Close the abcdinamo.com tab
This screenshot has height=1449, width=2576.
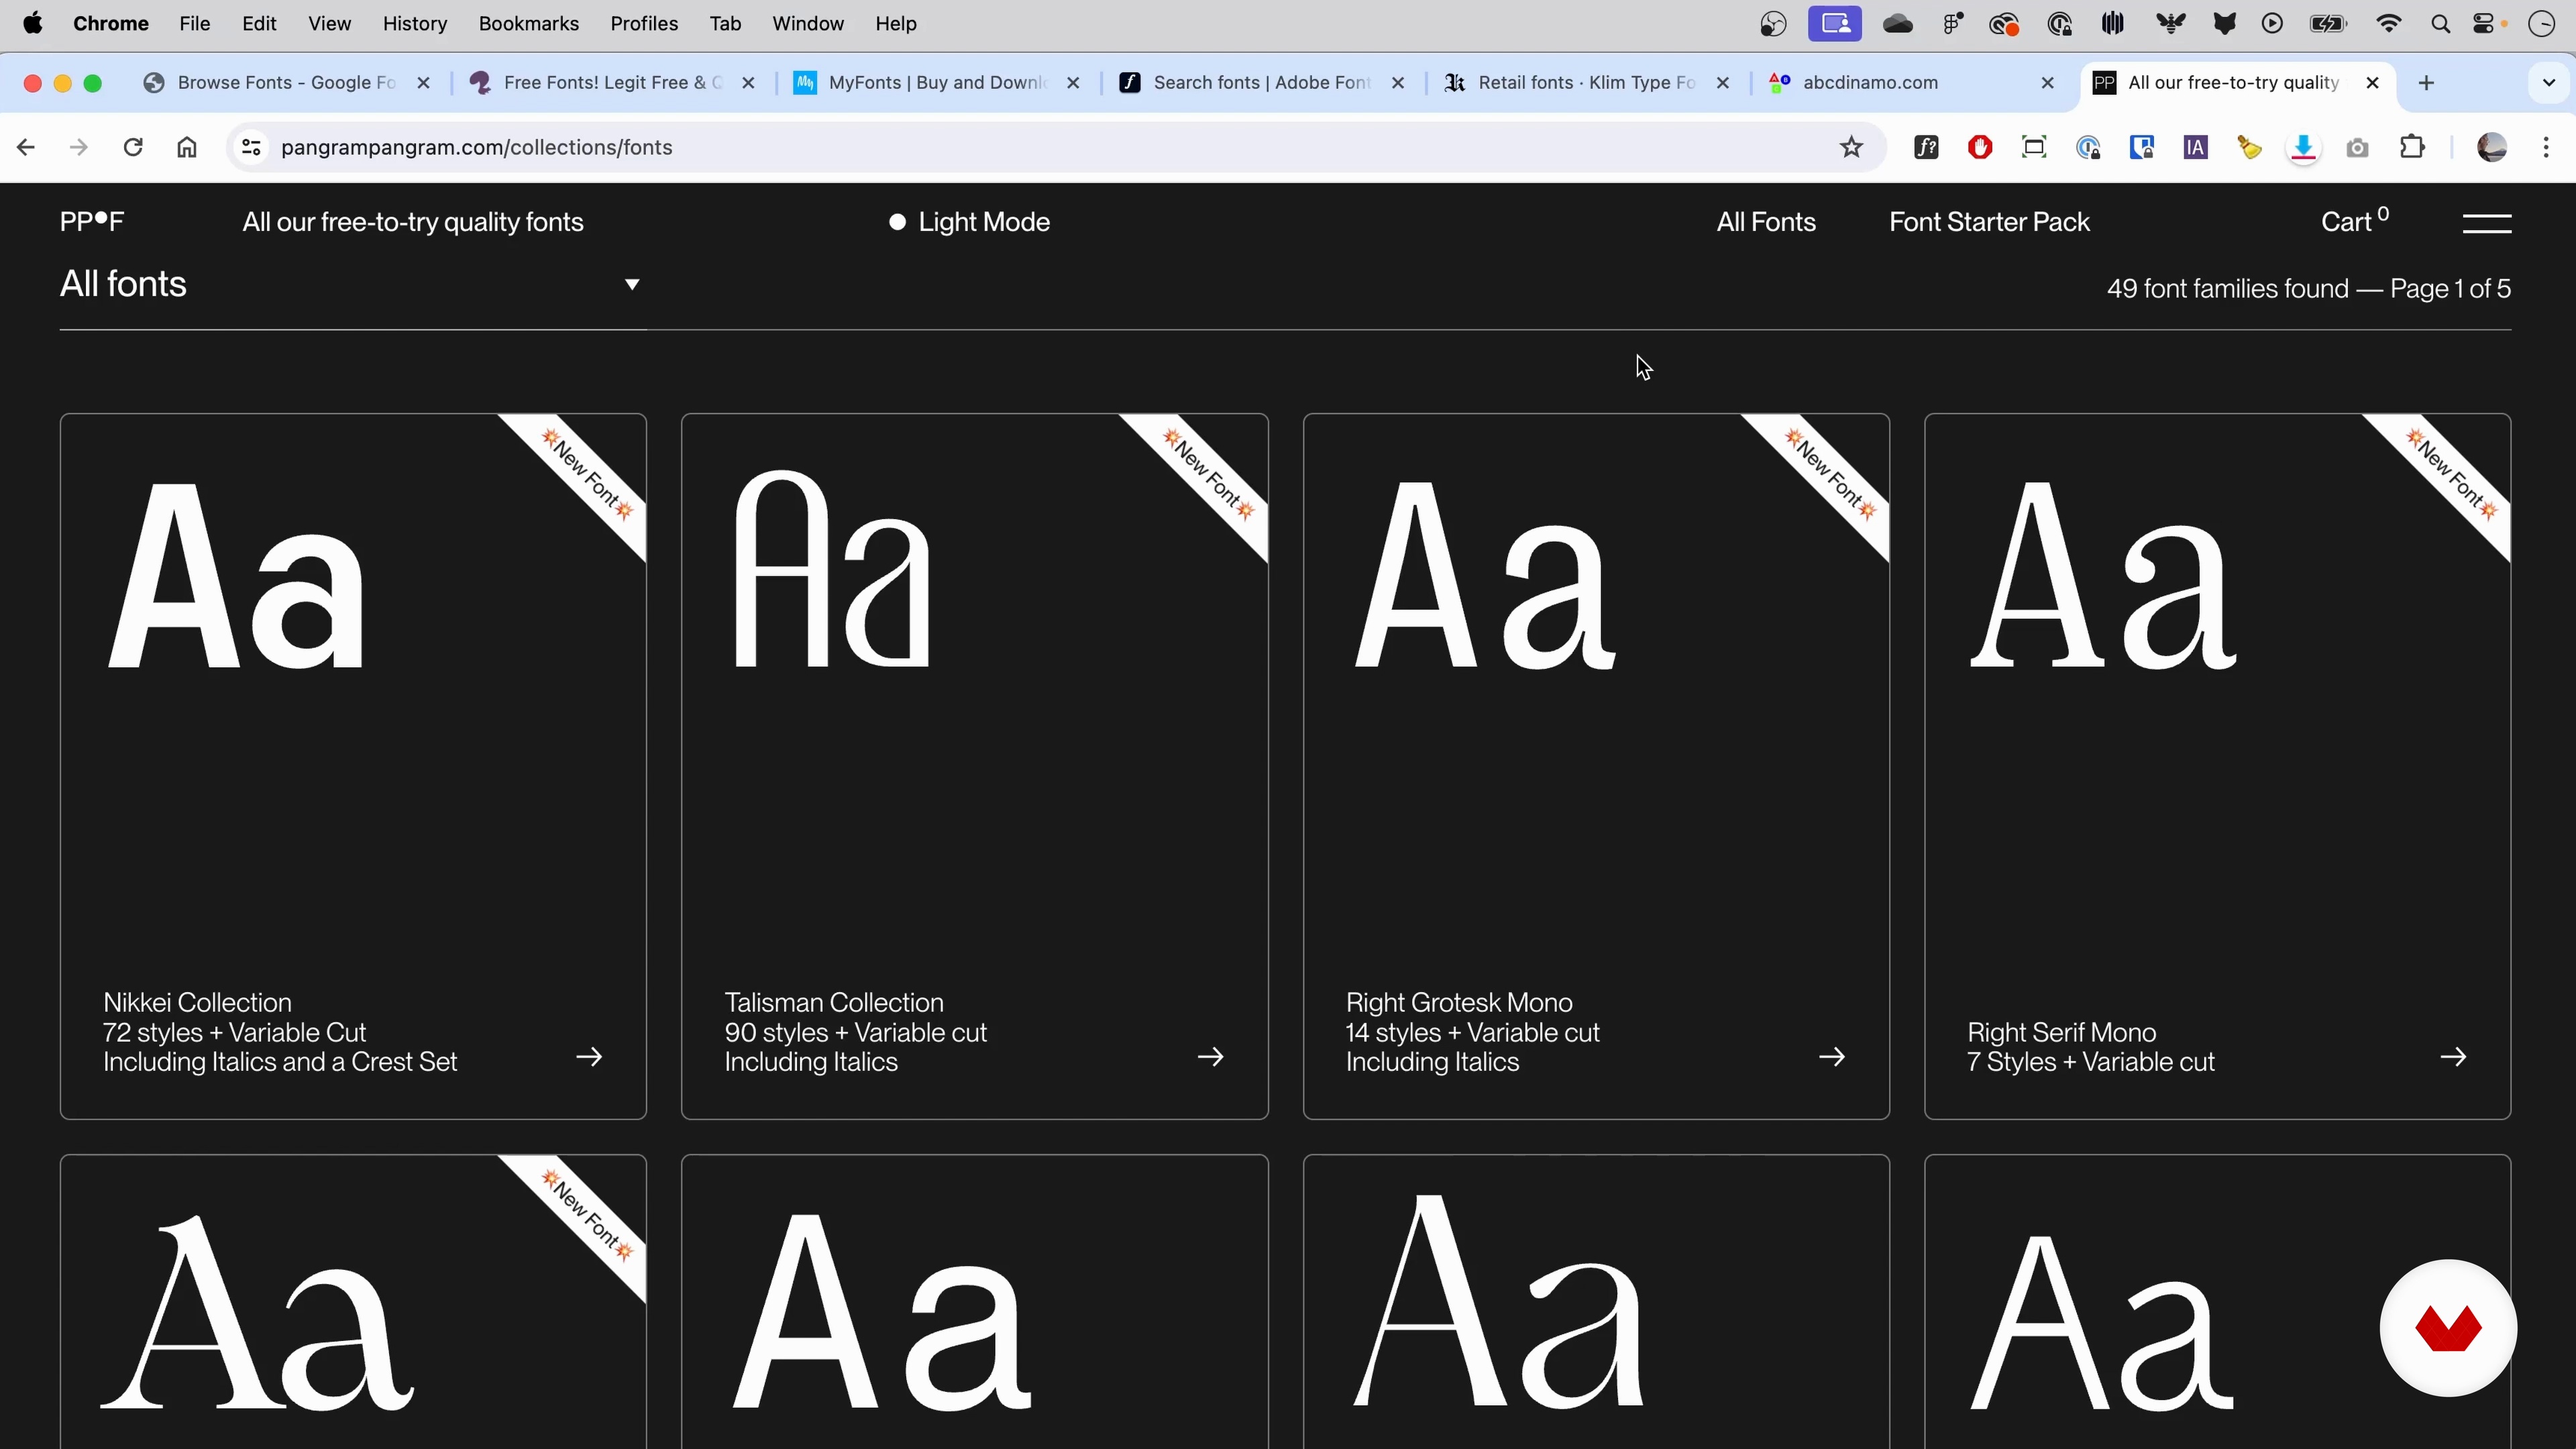[x=2047, y=83]
